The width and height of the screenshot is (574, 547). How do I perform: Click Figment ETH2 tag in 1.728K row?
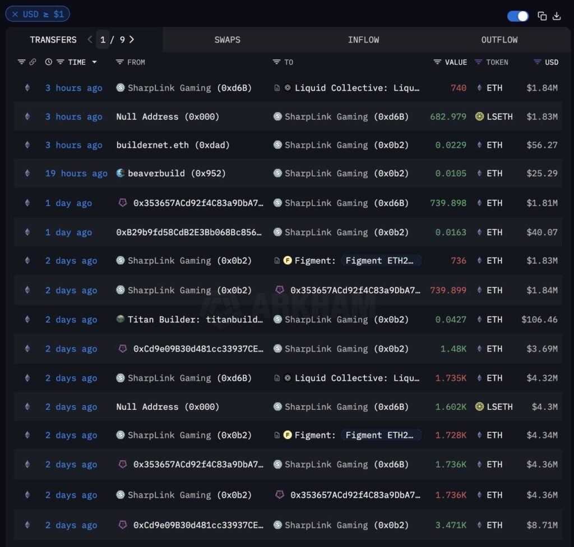381,435
